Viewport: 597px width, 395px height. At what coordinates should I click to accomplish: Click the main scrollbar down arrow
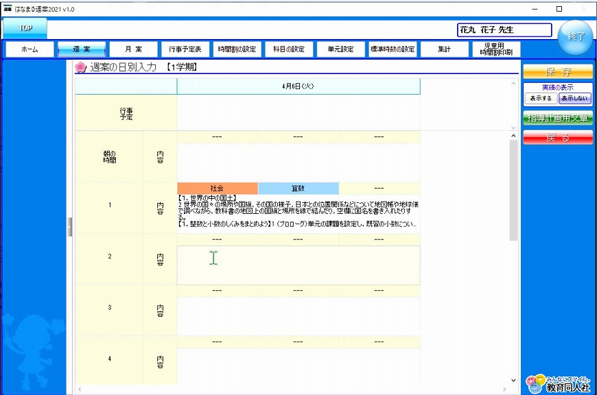tap(513, 380)
